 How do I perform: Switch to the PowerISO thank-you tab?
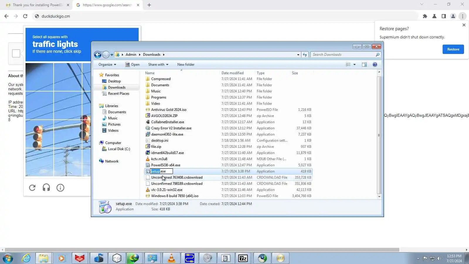37,5
